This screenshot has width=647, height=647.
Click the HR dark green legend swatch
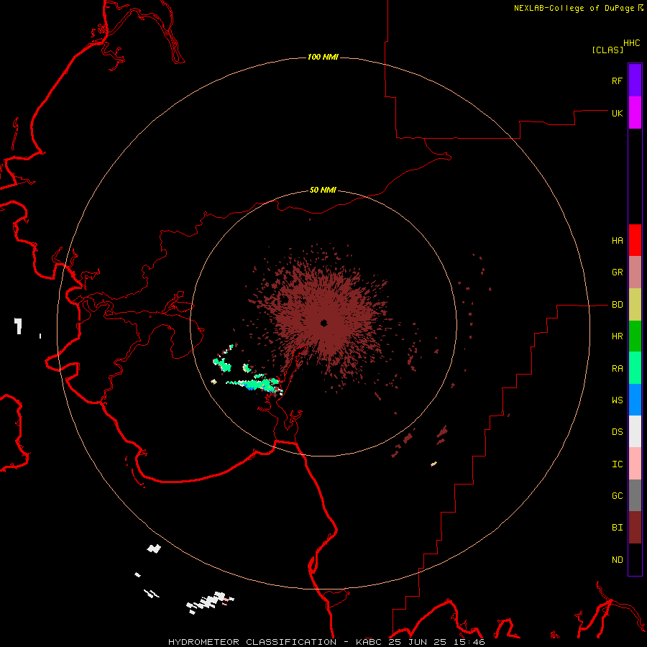635,336
